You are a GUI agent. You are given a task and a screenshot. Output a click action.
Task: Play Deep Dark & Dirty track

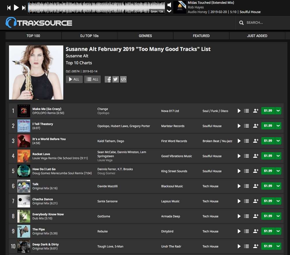(239, 246)
